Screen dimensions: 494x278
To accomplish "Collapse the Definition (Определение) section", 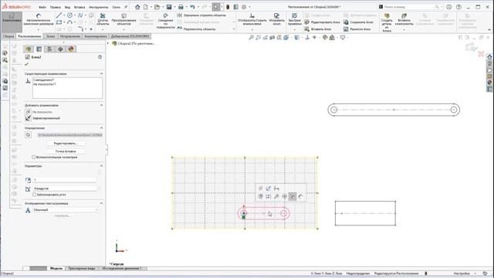I will 101,128.
